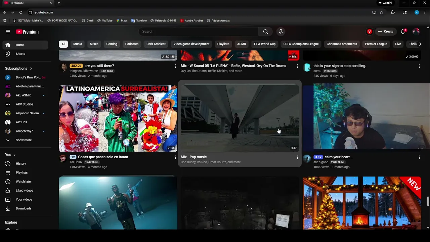Open the 2.2K Subs badge for sumu
The width and height of the screenshot is (430, 242).
330,71
